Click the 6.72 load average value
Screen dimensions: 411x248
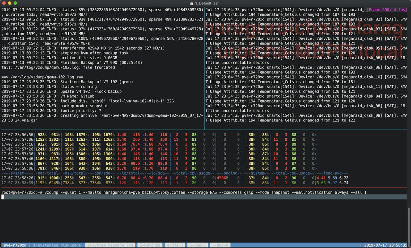click(x=343, y=178)
